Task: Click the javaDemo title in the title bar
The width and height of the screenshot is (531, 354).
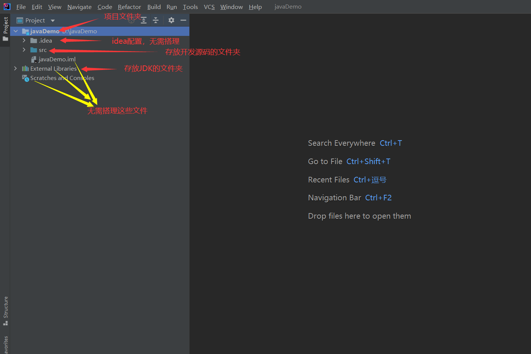Action: pyautogui.click(x=288, y=7)
